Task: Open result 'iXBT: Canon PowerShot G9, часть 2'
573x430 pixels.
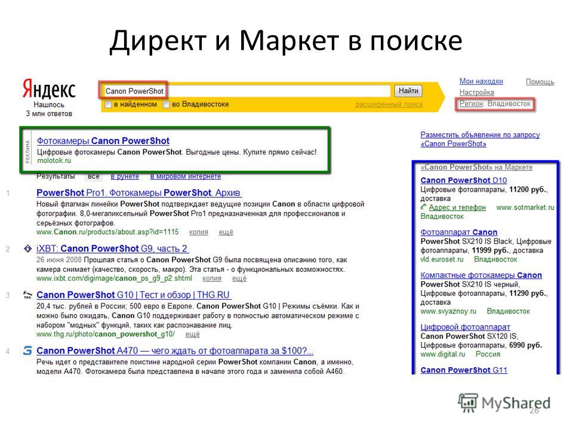Action: click(113, 248)
